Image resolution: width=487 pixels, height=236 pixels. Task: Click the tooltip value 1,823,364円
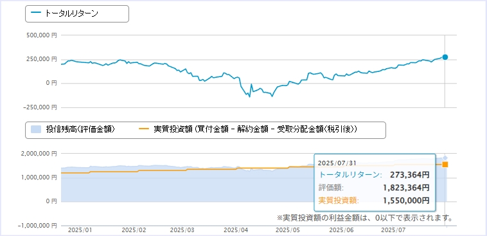407,188
